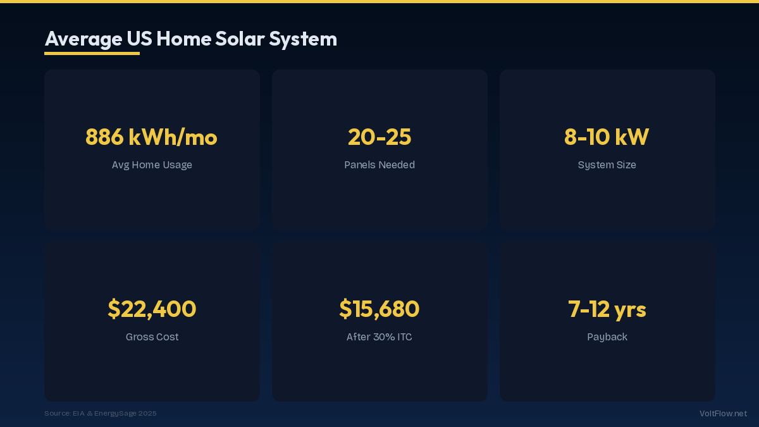Open the VoltFlow.net link

723,414
